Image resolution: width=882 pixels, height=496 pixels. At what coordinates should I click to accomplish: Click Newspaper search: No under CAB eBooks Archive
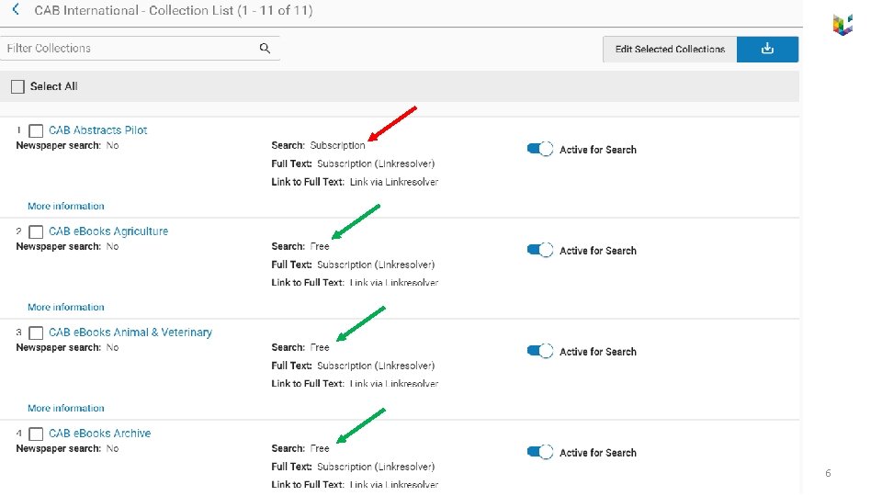67,448
